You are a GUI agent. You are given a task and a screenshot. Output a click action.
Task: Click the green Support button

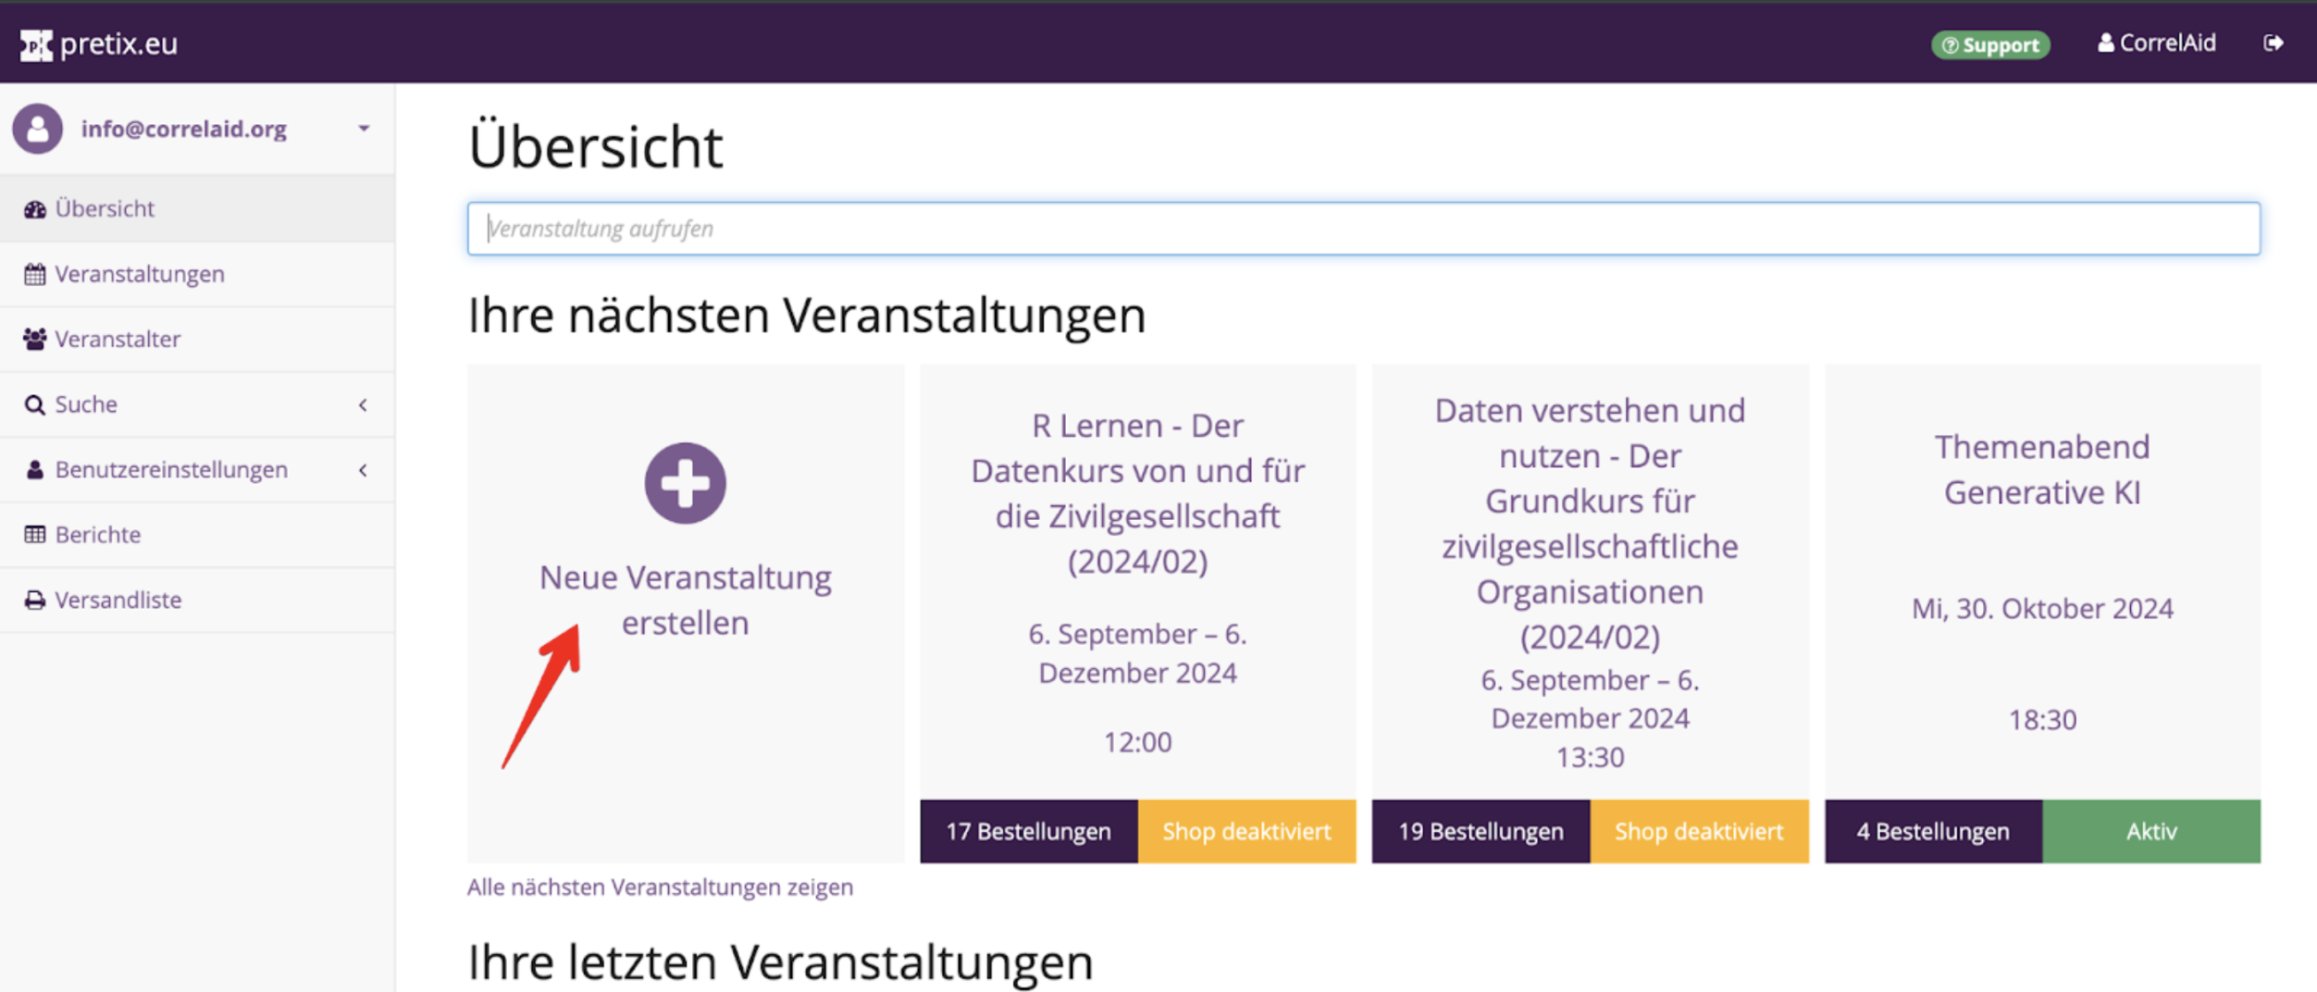click(1989, 44)
